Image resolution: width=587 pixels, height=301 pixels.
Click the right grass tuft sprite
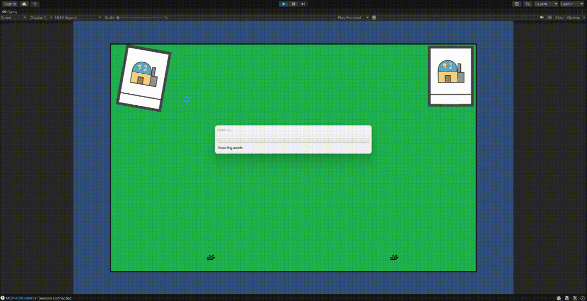tap(394, 257)
